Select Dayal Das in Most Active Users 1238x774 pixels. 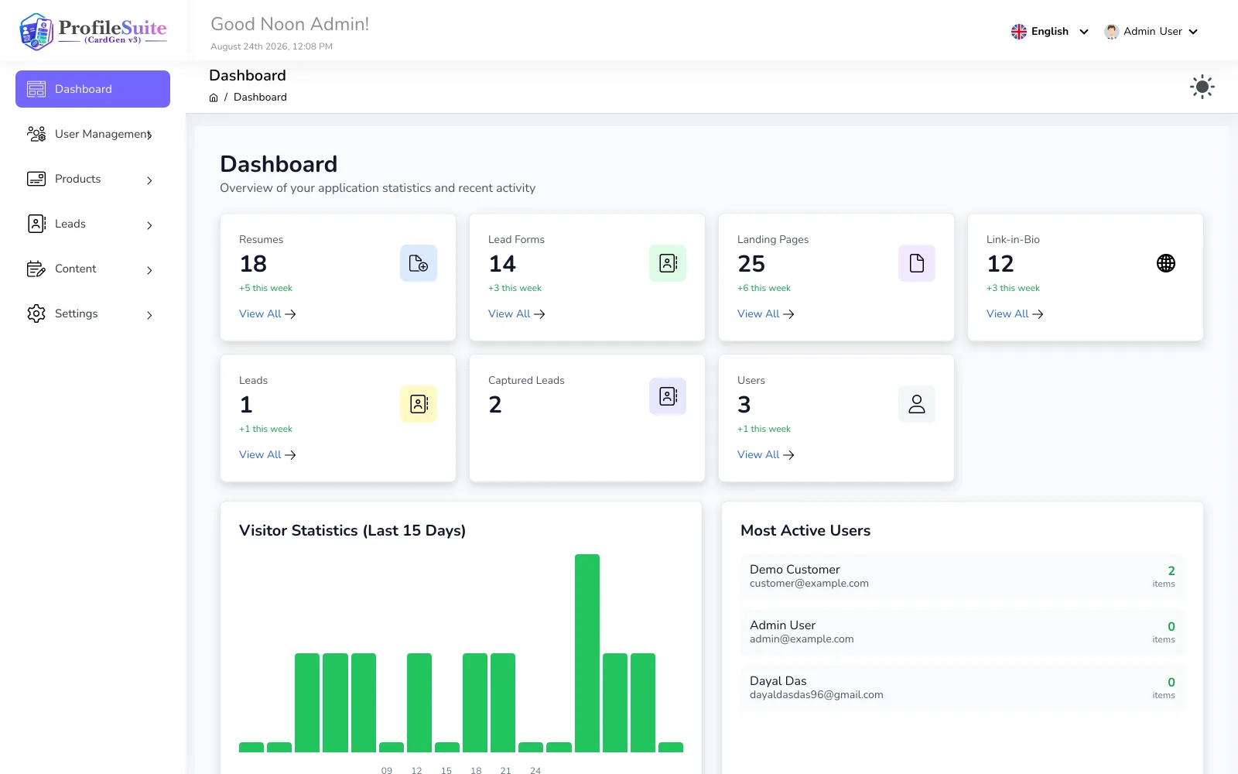[963, 688]
